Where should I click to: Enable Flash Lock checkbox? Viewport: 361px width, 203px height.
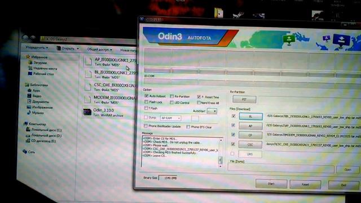146,101
